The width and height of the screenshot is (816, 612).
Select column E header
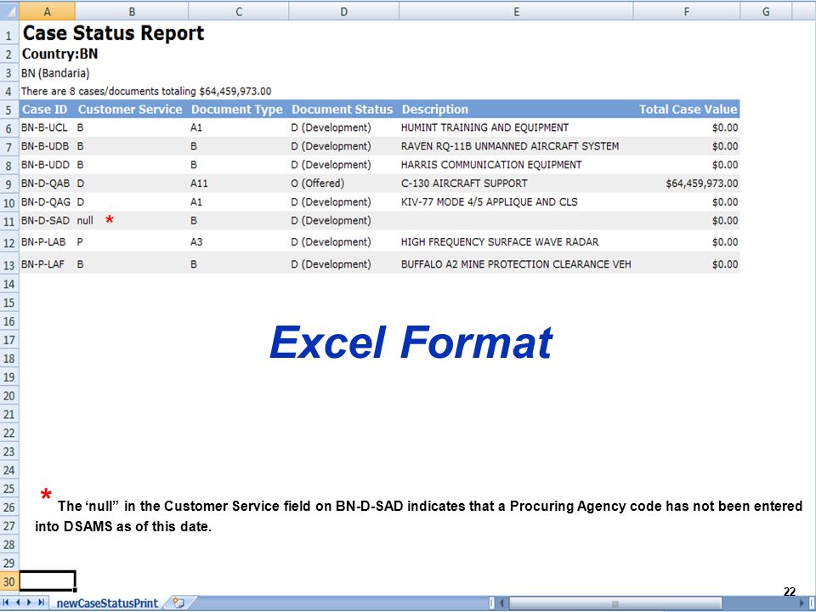pyautogui.click(x=516, y=11)
